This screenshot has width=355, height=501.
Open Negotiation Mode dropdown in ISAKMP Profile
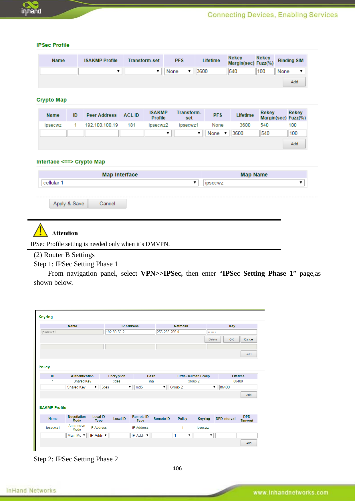tap(77, 435)
